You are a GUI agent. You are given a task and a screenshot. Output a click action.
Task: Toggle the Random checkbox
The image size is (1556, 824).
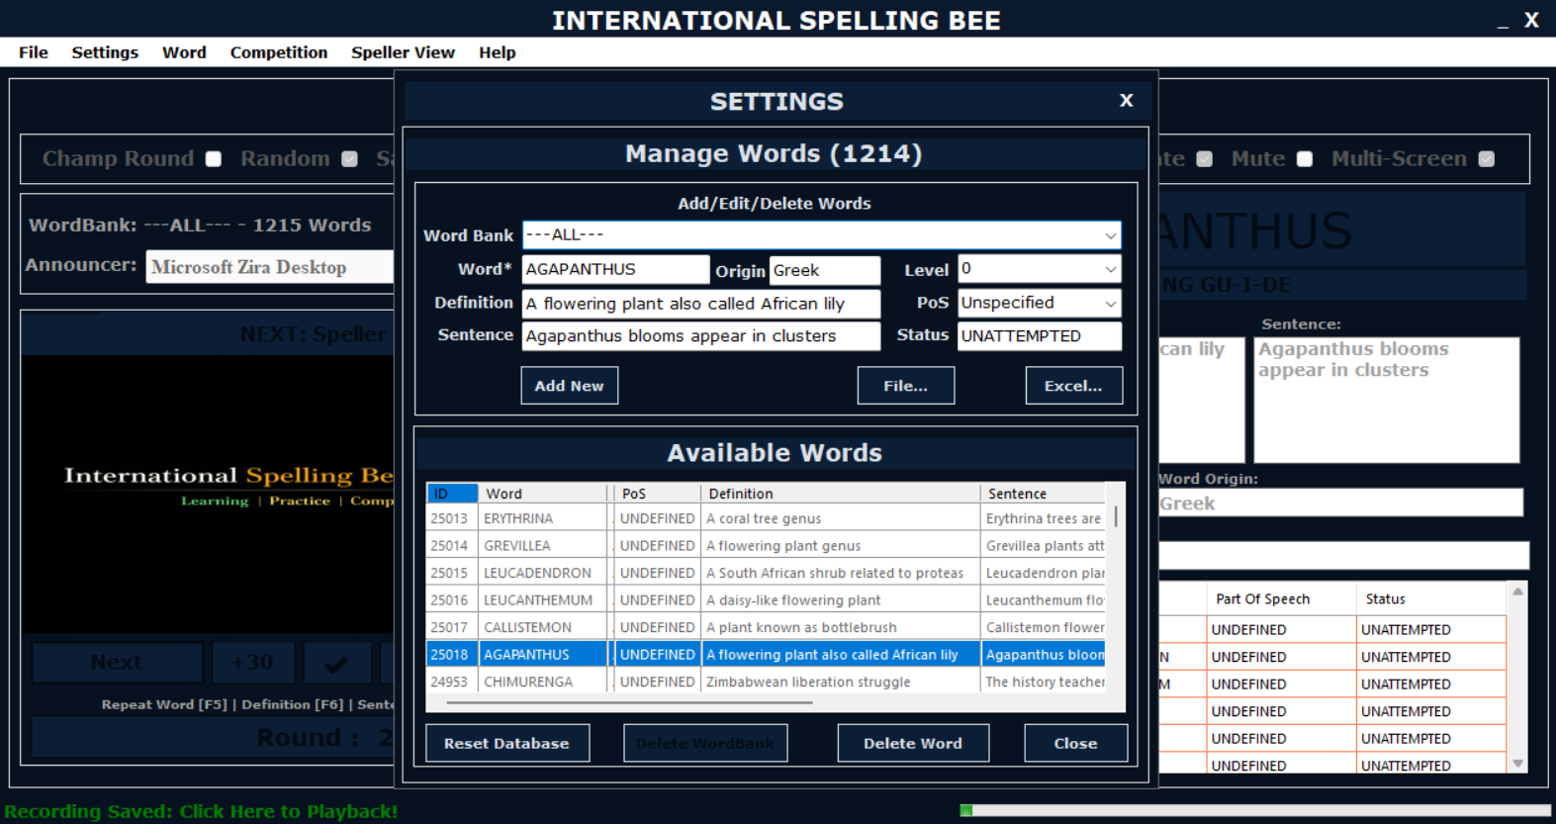349,159
